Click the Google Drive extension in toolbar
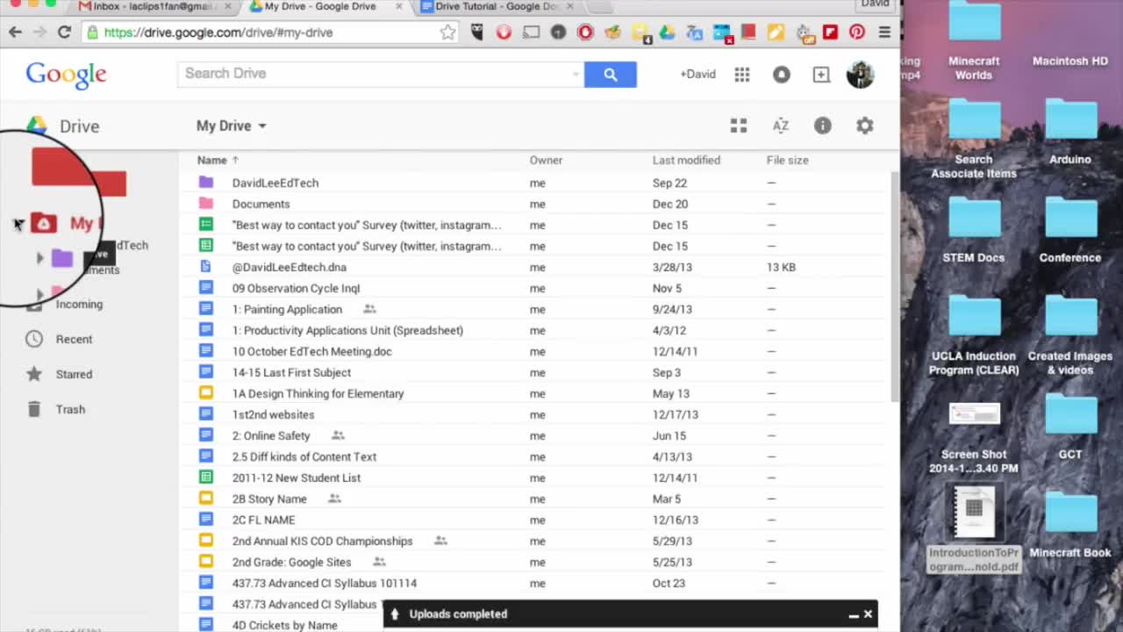 pos(667,32)
